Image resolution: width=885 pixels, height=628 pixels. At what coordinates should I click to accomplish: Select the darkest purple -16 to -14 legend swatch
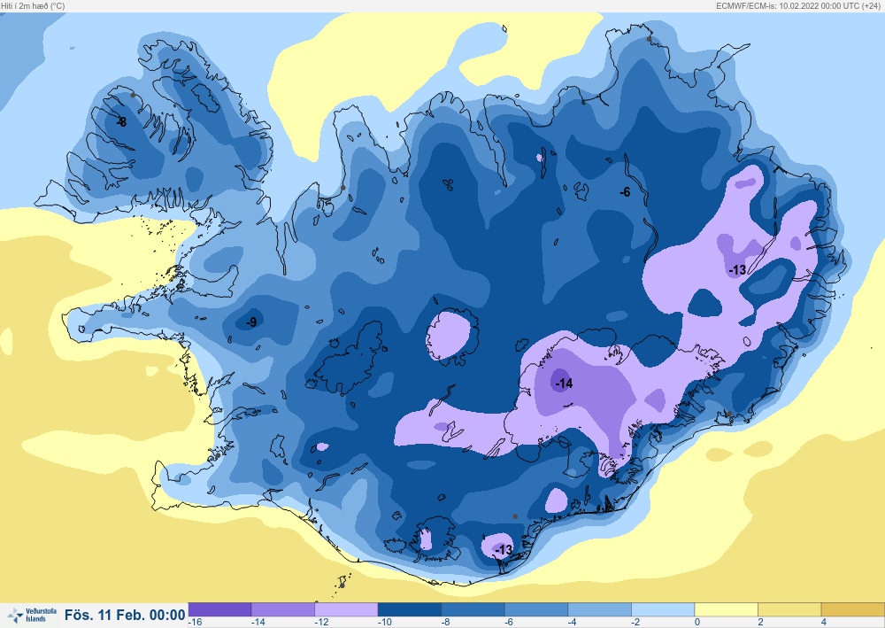[x=219, y=609]
